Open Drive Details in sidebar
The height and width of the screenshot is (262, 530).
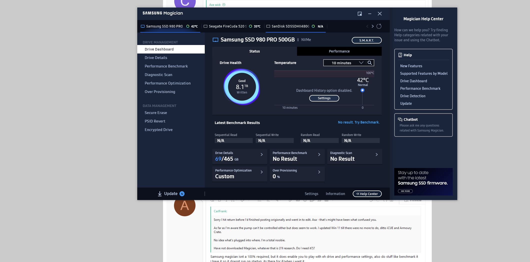(171, 58)
